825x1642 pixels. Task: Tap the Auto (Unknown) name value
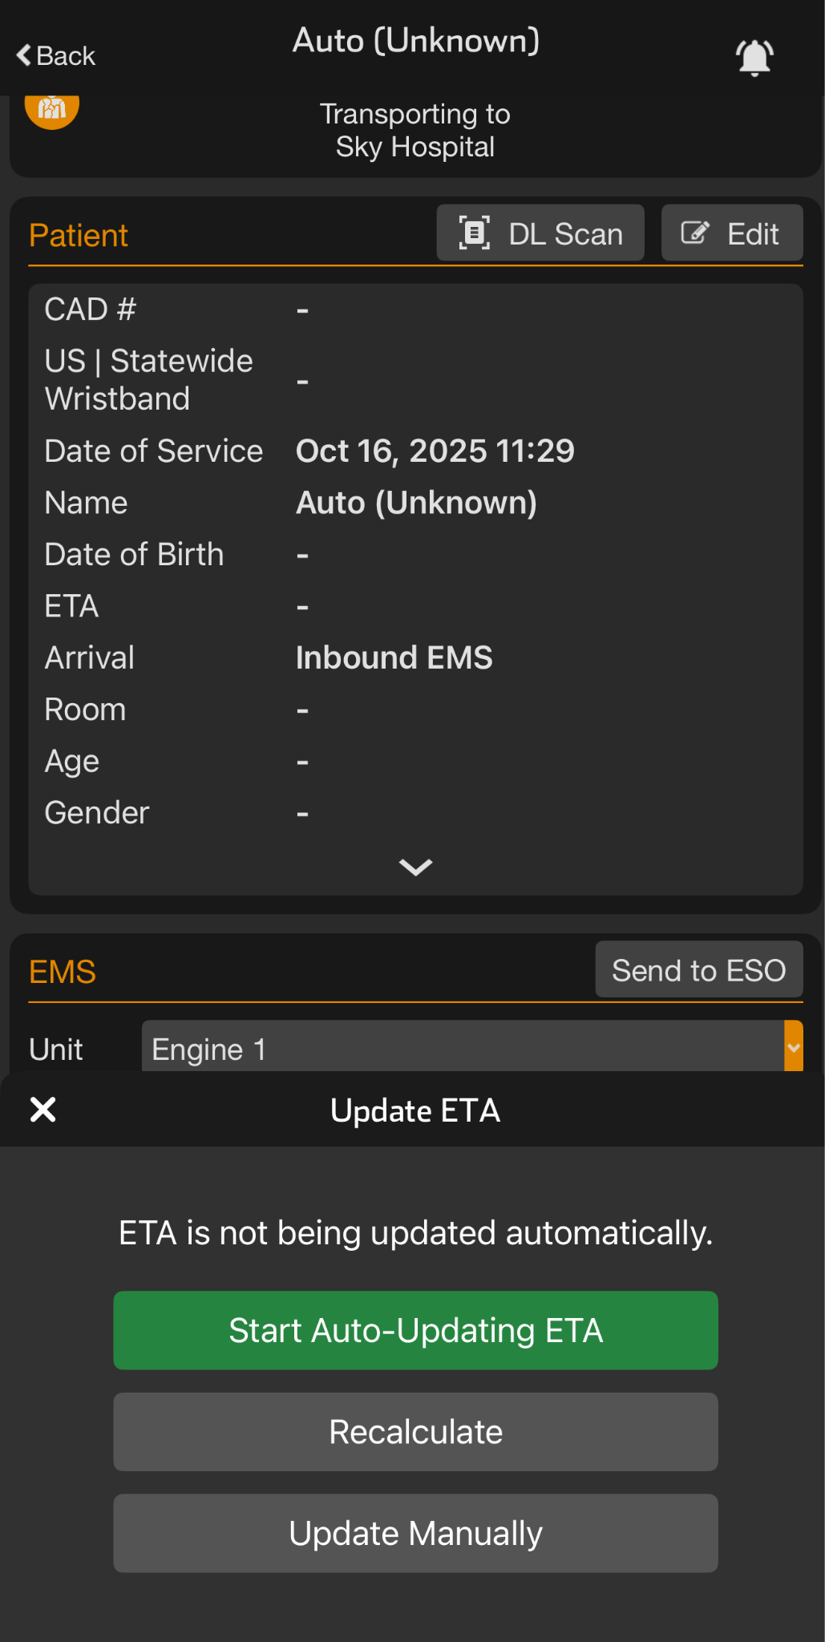click(416, 504)
